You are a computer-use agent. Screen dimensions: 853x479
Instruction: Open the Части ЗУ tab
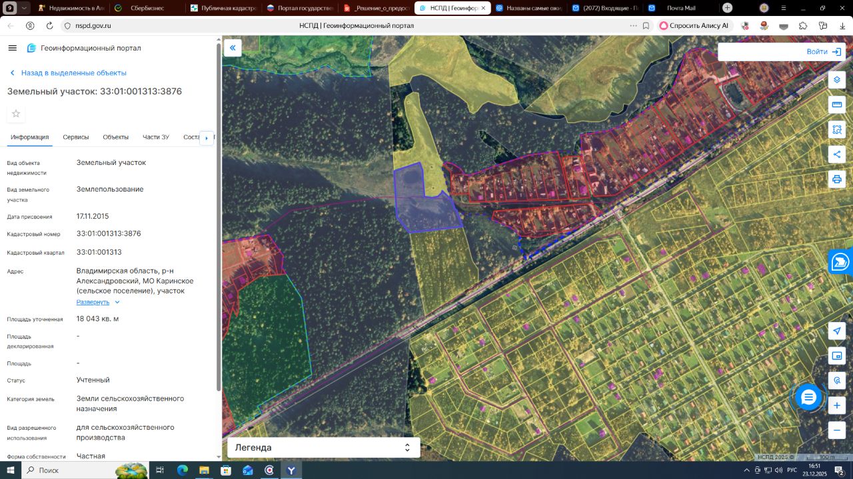(156, 137)
